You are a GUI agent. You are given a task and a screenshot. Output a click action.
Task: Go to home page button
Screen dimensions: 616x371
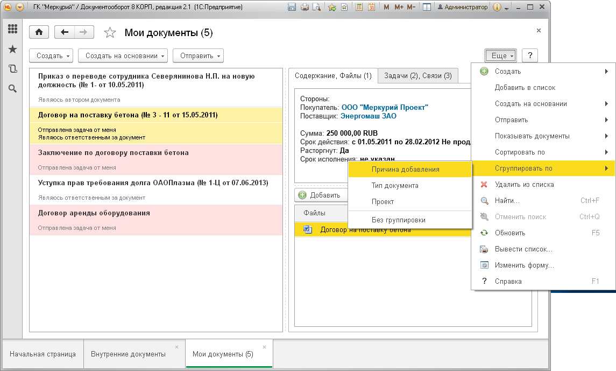point(39,32)
